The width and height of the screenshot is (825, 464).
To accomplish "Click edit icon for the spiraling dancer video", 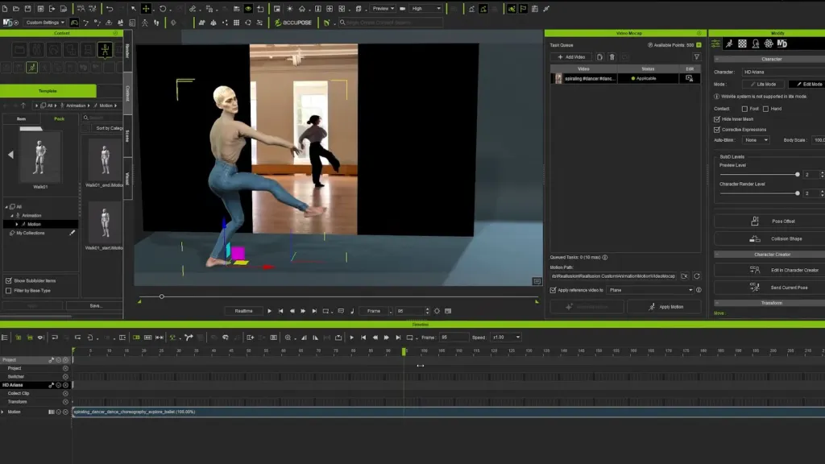I will point(689,79).
